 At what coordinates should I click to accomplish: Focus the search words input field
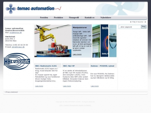pos(130,27)
